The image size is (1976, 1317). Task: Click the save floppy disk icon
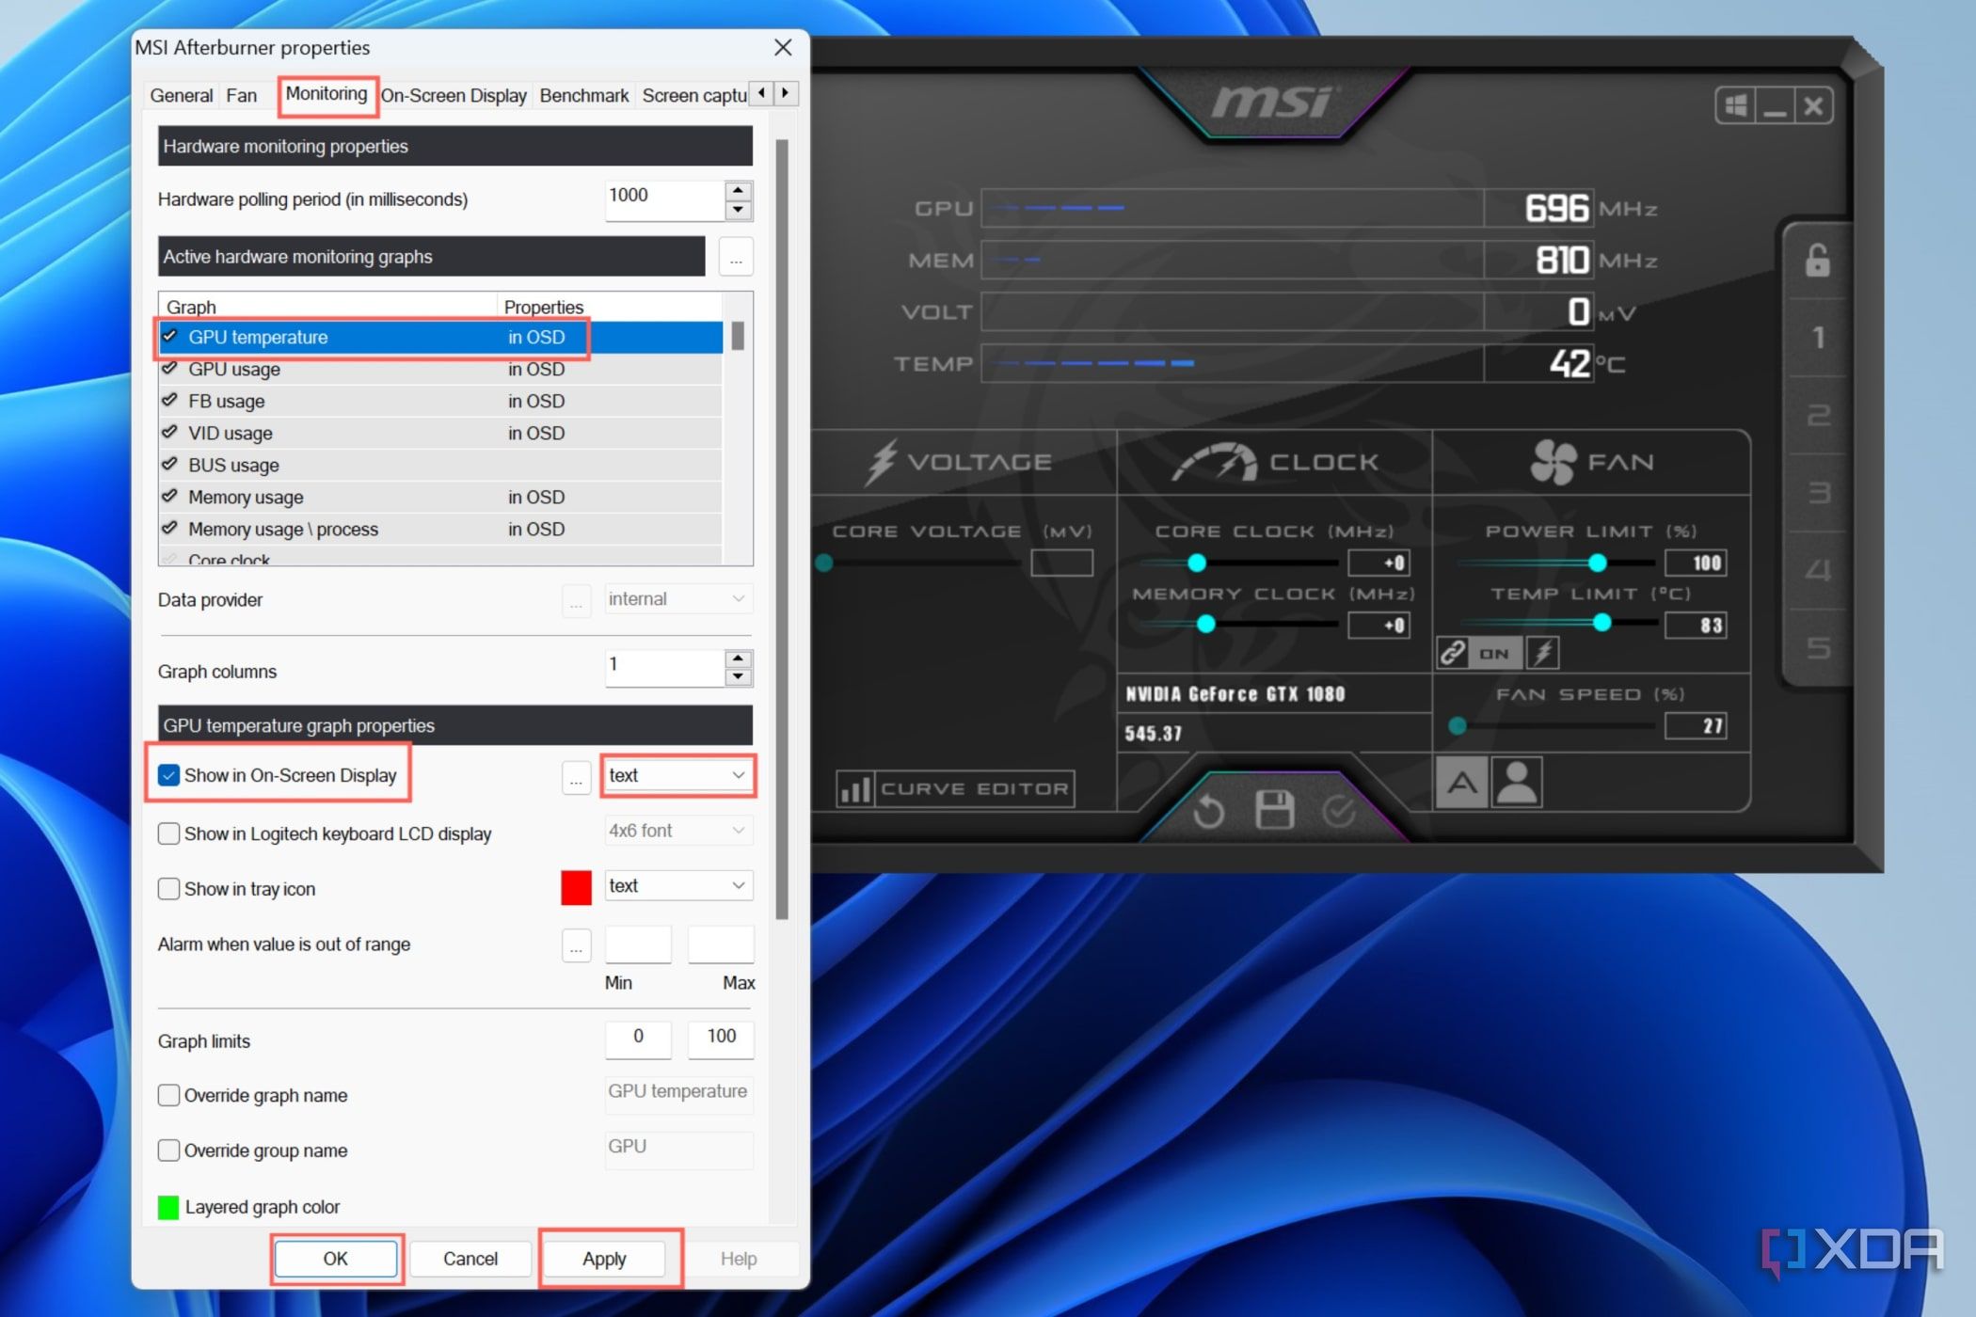(x=1274, y=810)
